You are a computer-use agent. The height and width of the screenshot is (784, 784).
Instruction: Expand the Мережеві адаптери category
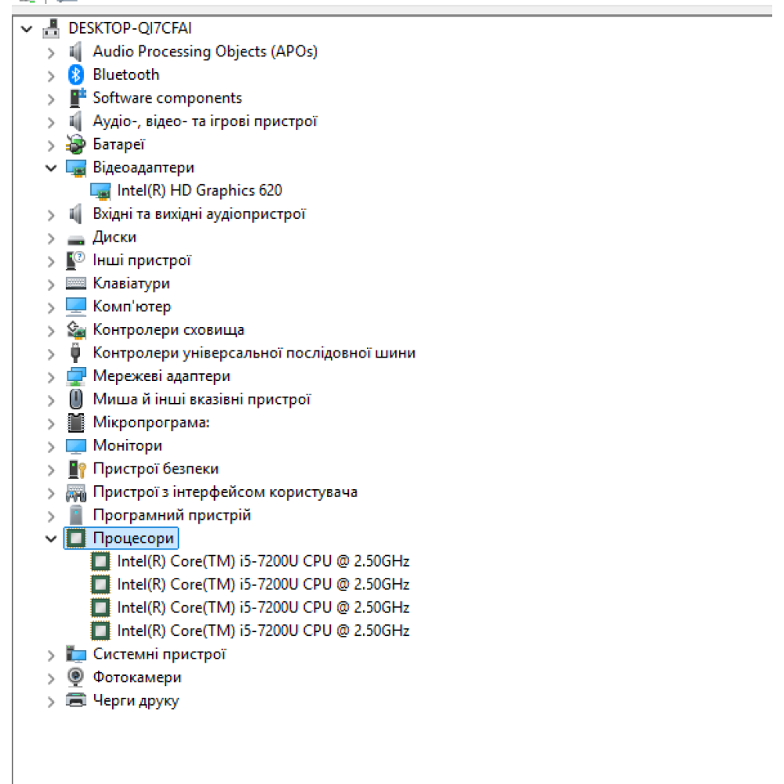(51, 377)
